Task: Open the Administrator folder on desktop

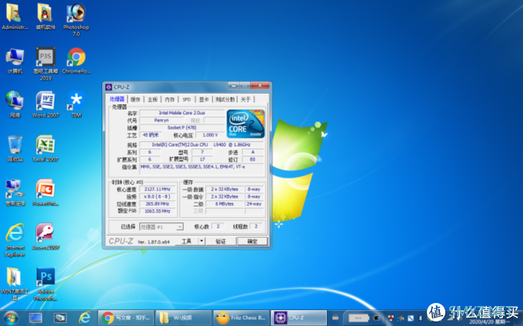Action: [15, 17]
